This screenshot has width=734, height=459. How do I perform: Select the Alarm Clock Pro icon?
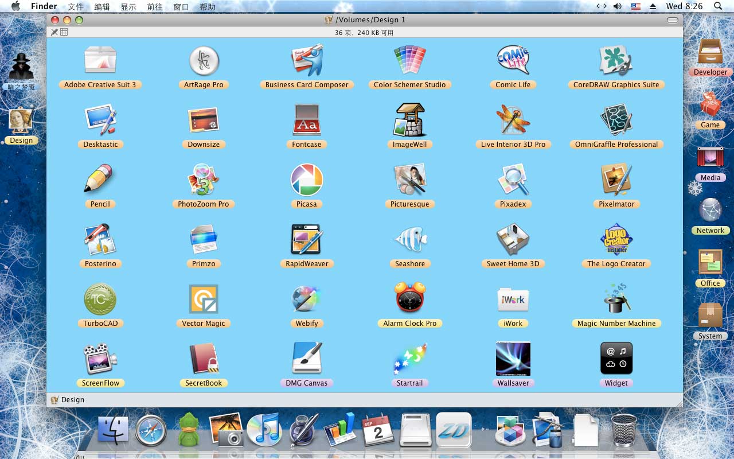click(x=410, y=299)
